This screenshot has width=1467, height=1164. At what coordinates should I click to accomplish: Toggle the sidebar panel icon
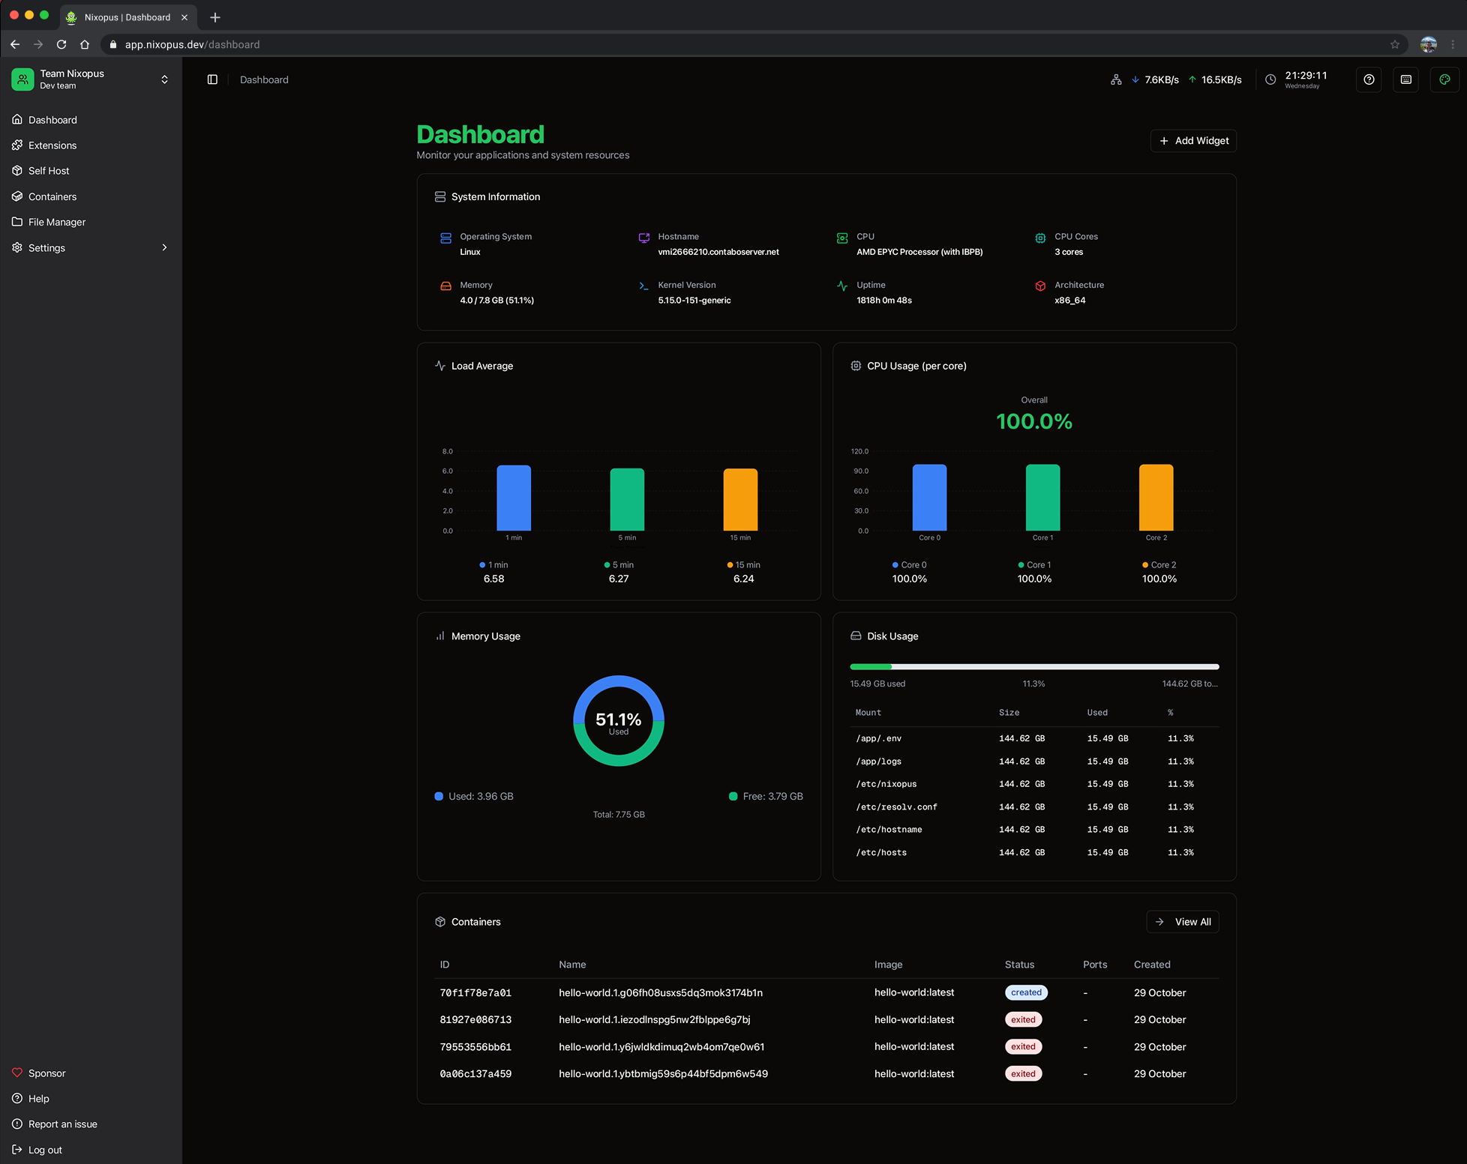point(212,79)
